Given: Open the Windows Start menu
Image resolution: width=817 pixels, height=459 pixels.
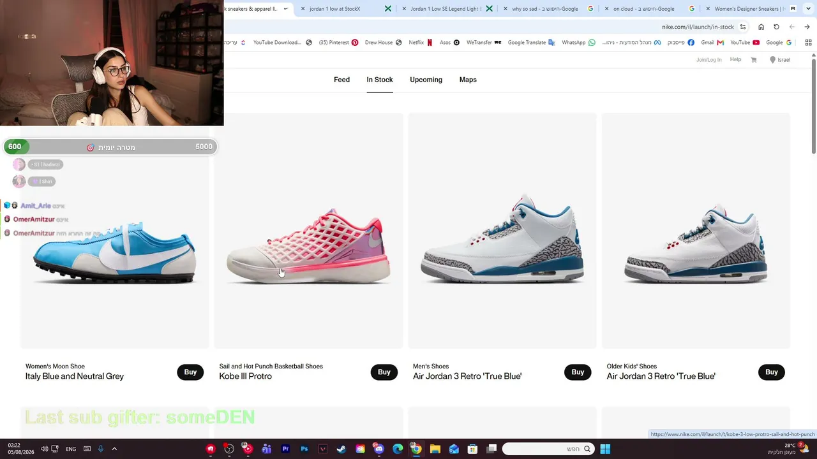Looking at the screenshot, I should coord(605,449).
